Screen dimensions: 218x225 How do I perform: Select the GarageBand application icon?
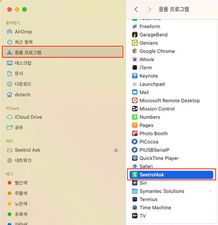coord(135,35)
